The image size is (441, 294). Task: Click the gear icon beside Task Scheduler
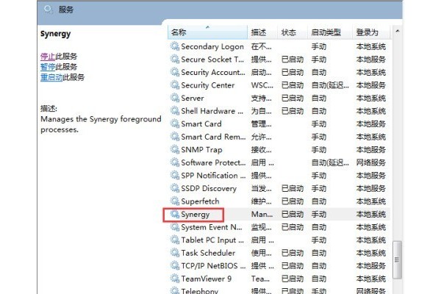[175, 253]
